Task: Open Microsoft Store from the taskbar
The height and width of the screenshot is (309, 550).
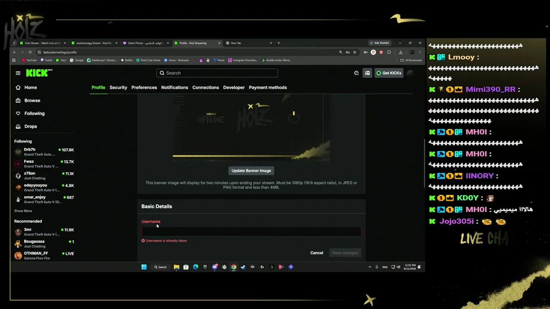Action: point(186,267)
